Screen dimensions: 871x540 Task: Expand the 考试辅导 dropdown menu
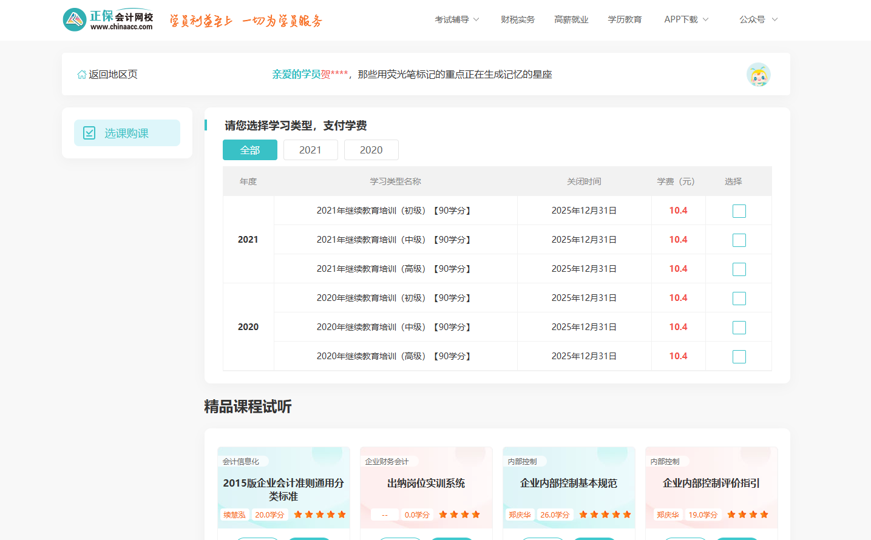(x=456, y=19)
